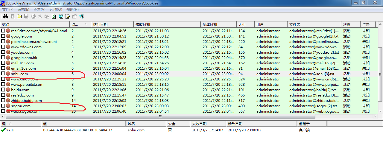
Task: Click the cookie icon beside www.paipaitxt.com
Action: pos(8,84)
